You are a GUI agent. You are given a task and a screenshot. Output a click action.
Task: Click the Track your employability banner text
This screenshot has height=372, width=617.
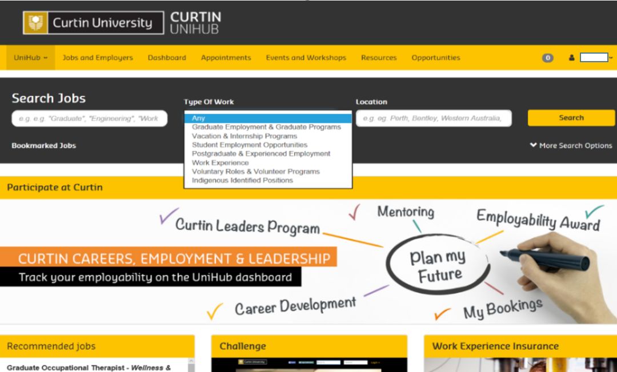[x=155, y=277]
